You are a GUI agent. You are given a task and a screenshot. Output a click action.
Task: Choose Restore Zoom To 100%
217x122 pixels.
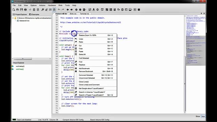coord(96,35)
